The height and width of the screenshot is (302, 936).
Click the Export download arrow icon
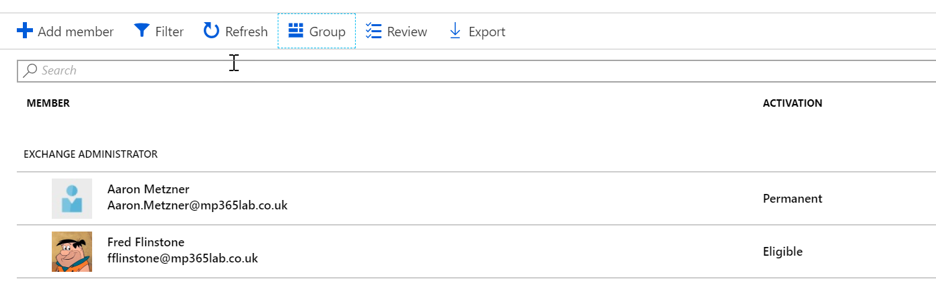pyautogui.click(x=455, y=31)
